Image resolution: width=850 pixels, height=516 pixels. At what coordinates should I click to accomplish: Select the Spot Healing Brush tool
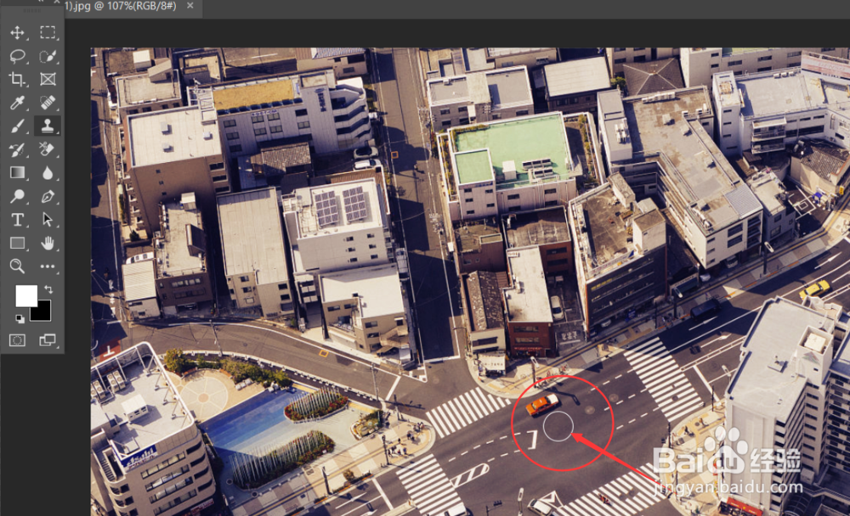(48, 103)
